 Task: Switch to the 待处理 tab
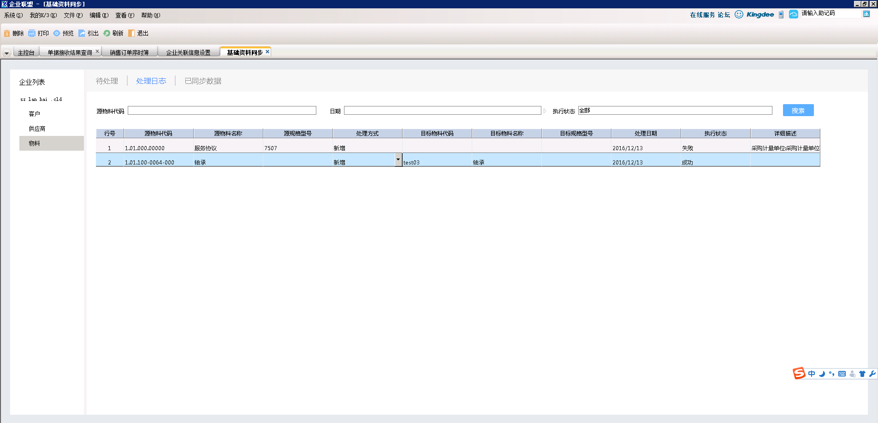[107, 81]
